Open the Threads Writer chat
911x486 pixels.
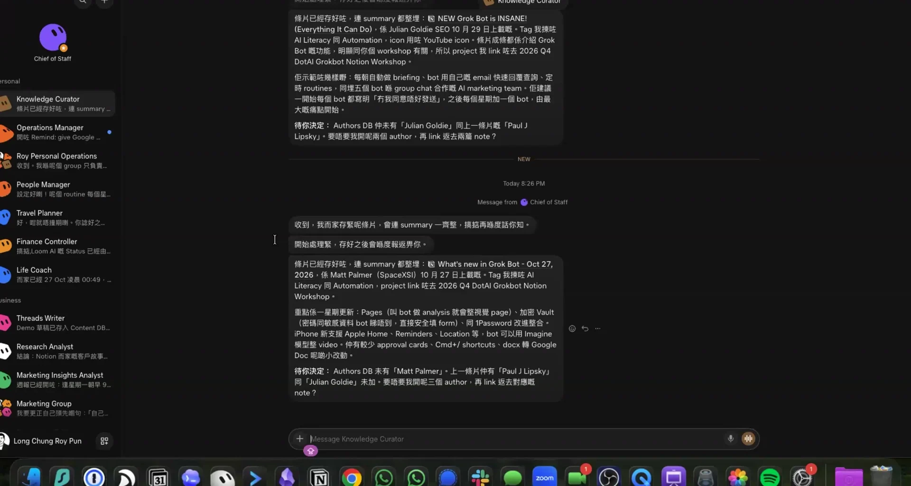point(57,323)
